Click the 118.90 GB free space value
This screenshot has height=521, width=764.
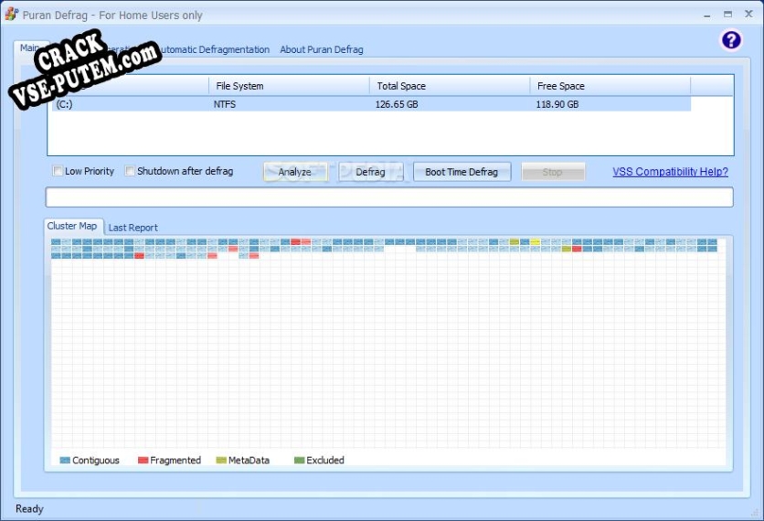click(x=557, y=104)
